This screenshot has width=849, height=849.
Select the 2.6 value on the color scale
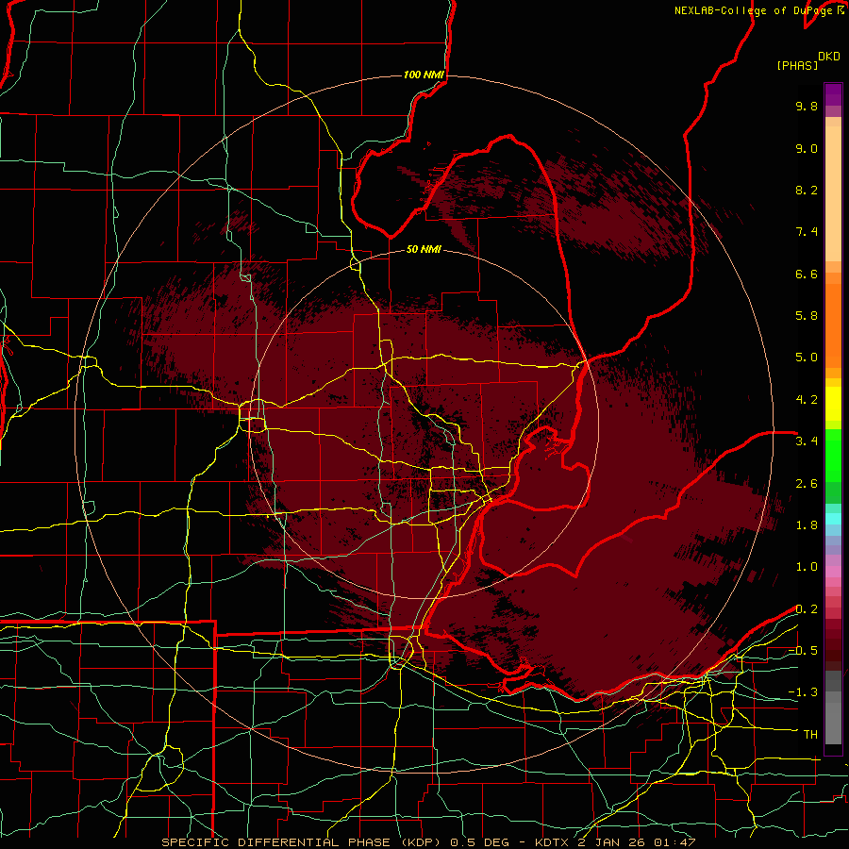point(807,483)
